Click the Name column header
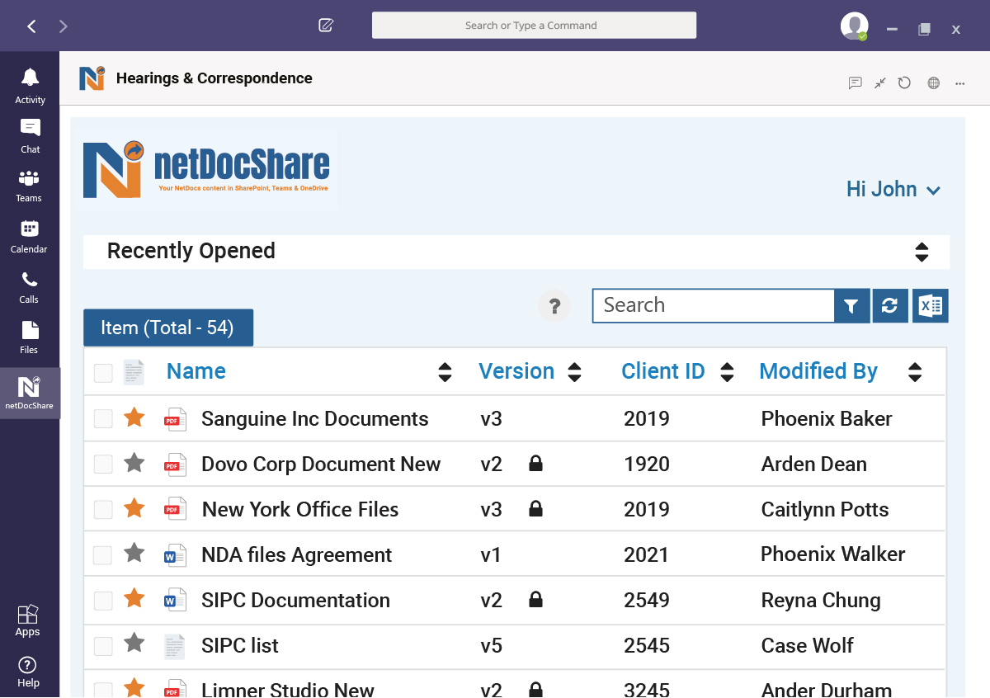990x698 pixels. [x=196, y=371]
